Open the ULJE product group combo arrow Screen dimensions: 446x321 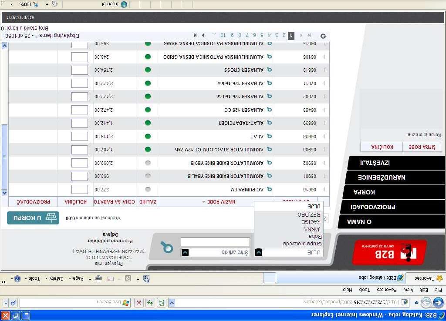[259, 252]
